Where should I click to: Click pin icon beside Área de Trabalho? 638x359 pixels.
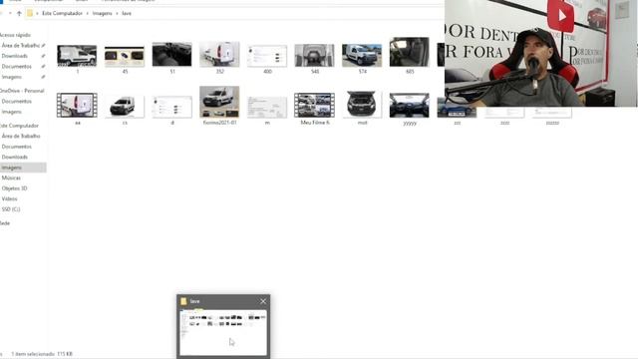point(43,46)
